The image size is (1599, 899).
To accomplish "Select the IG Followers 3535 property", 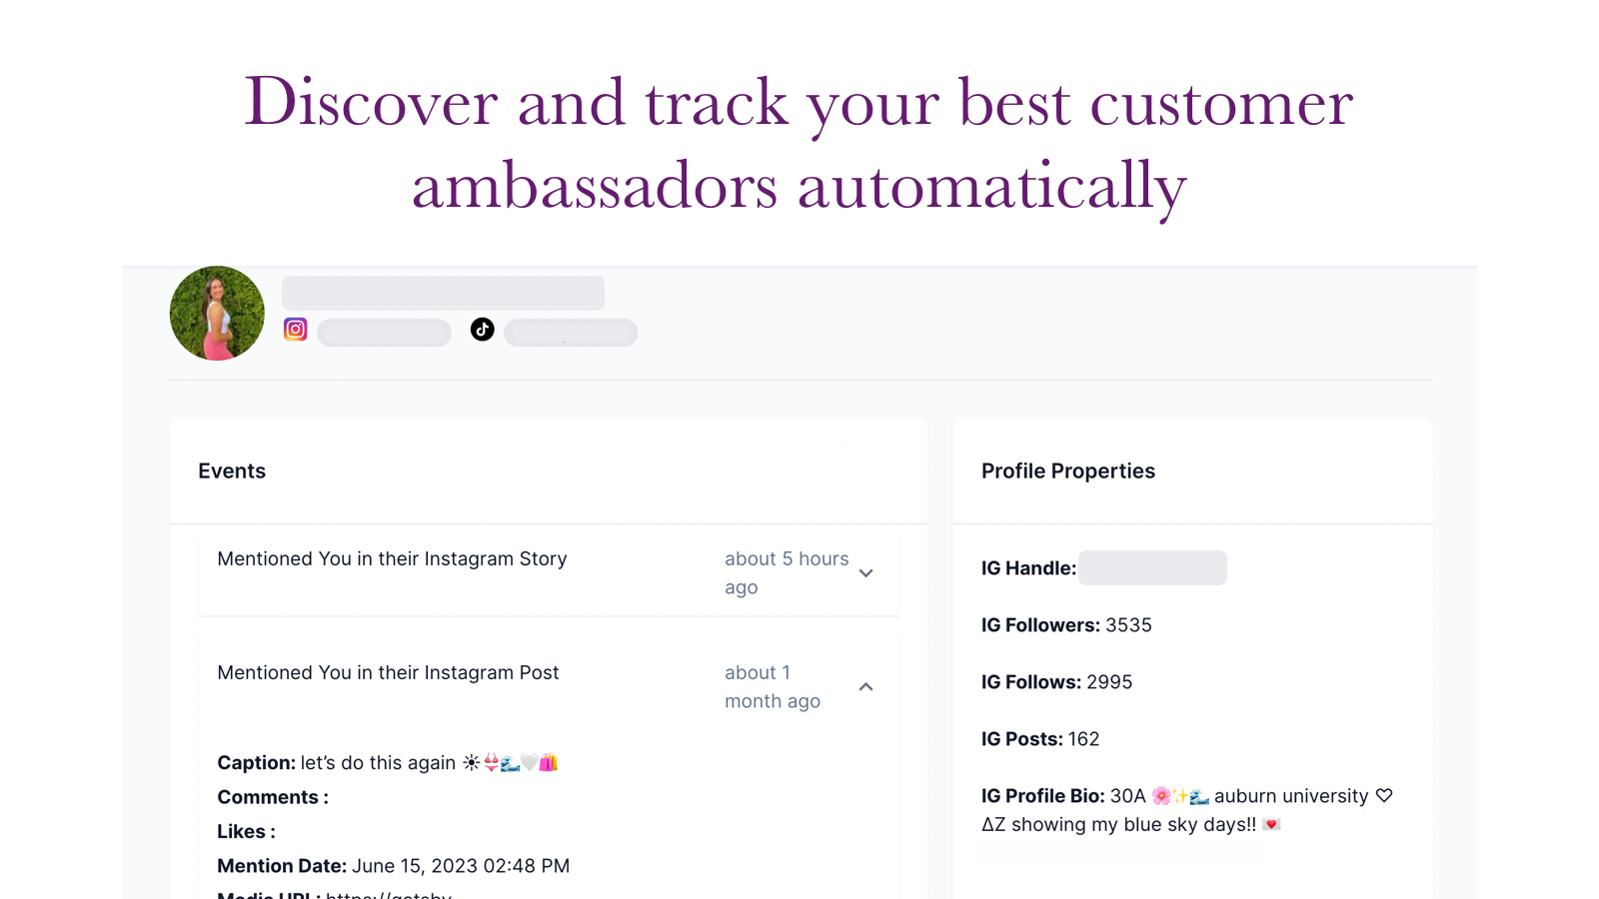I will 1066,625.
